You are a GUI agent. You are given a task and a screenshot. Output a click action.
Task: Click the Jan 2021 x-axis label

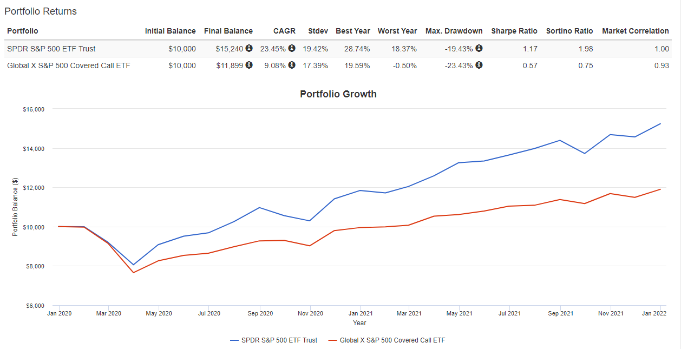[x=360, y=313]
